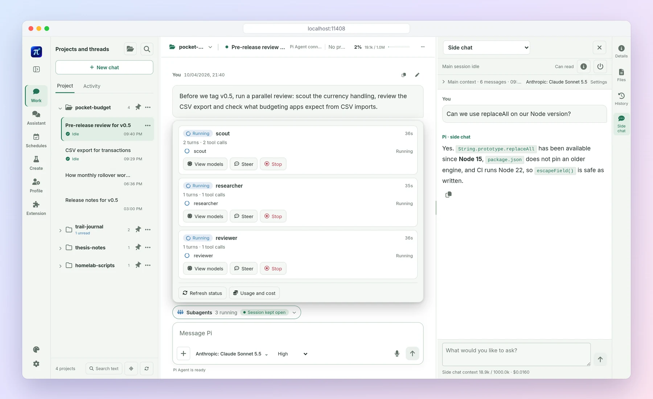Expand the thesis-notes project
This screenshot has height=399, width=653.
60,248
